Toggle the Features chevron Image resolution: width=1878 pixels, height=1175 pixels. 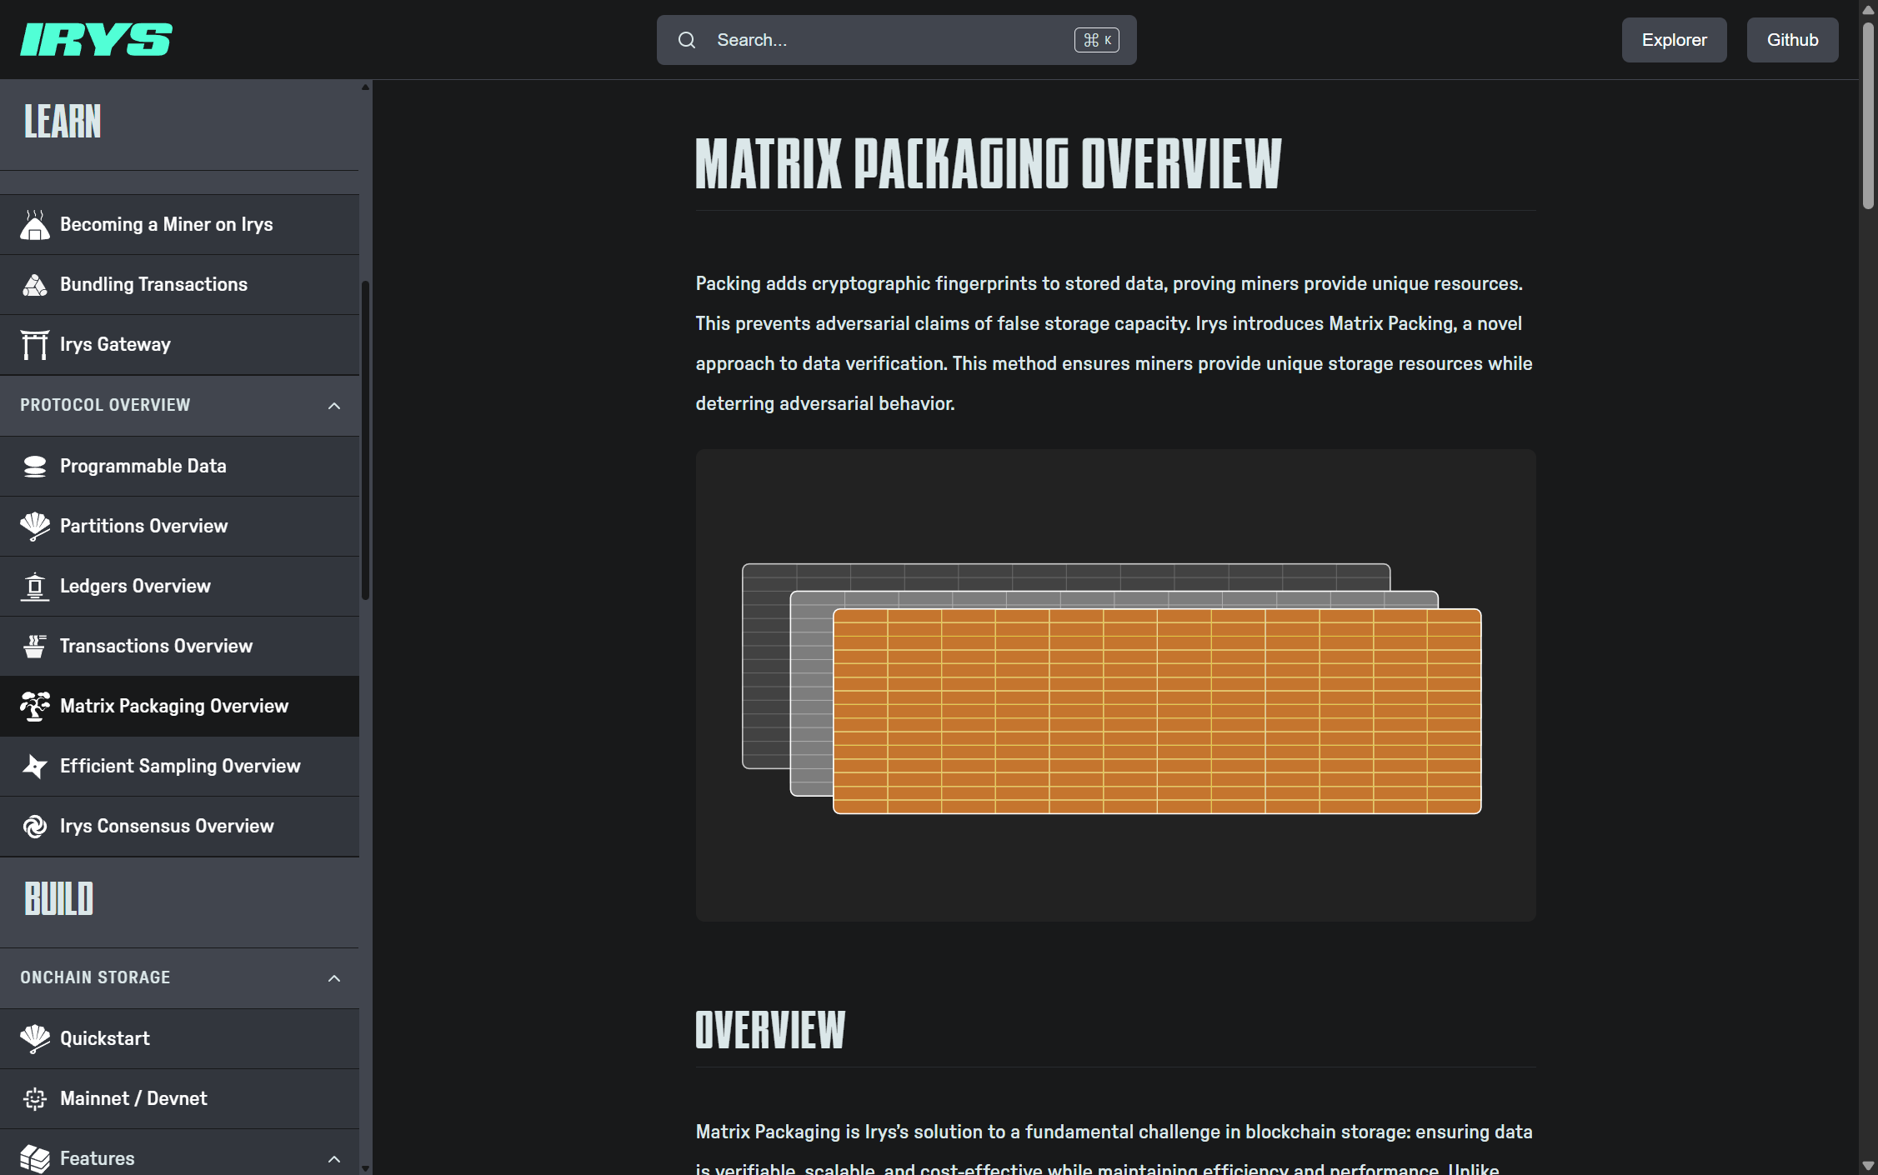pos(334,1159)
